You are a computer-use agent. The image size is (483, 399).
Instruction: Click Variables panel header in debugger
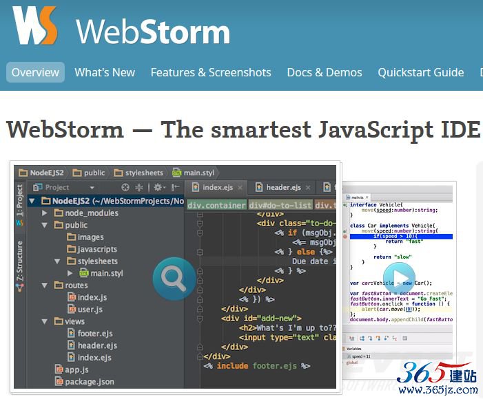coord(354,349)
